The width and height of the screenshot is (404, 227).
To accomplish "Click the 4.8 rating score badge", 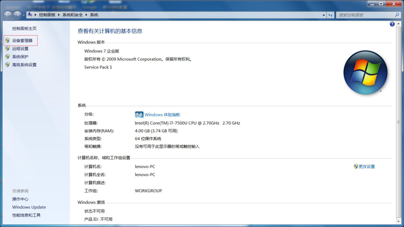I will coord(139,115).
